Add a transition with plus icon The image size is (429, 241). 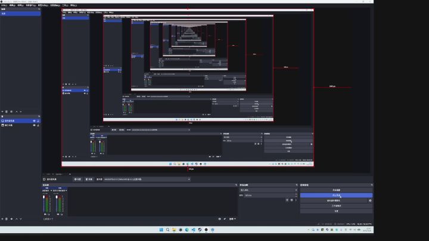pyautogui.click(x=287, y=200)
